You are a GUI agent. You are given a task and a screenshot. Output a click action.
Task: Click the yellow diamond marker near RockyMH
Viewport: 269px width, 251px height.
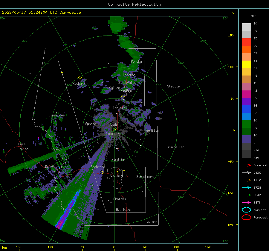pos(80,78)
